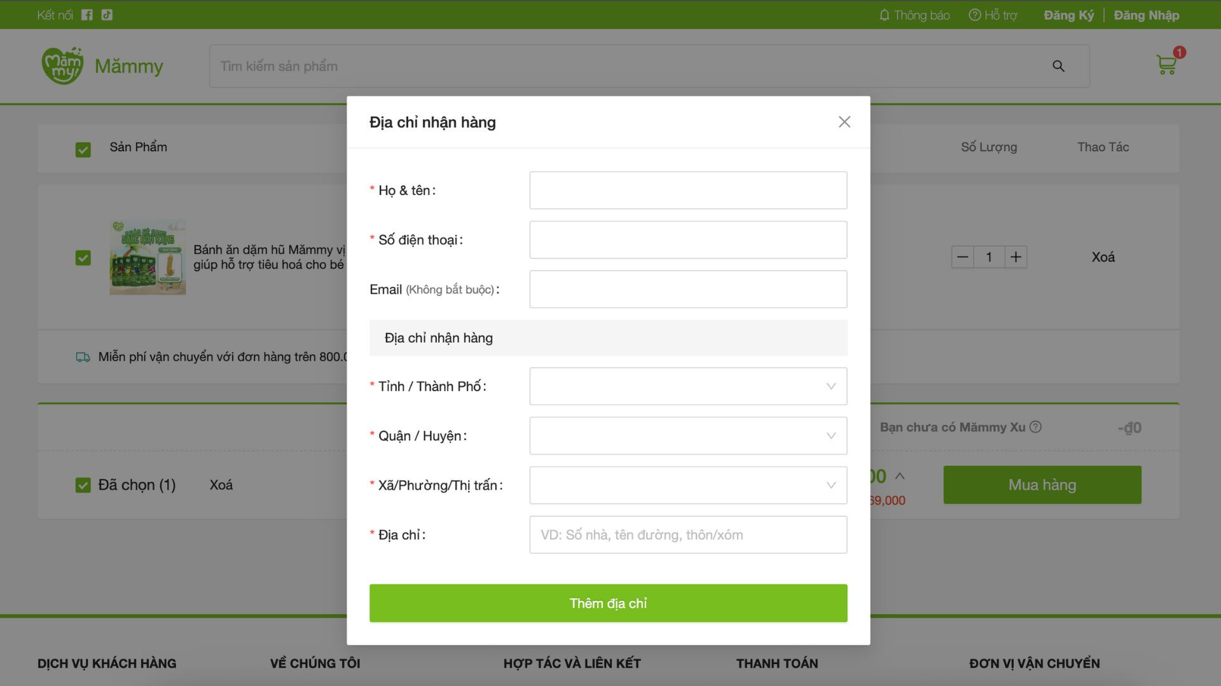Click the Hỗ trợ help icon
Image resolution: width=1221 pixels, height=686 pixels.
coord(974,15)
